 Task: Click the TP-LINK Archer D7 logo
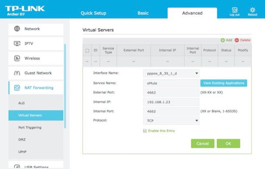(25, 11)
